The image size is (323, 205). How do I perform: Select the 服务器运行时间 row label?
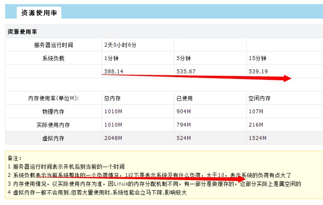click(54, 45)
